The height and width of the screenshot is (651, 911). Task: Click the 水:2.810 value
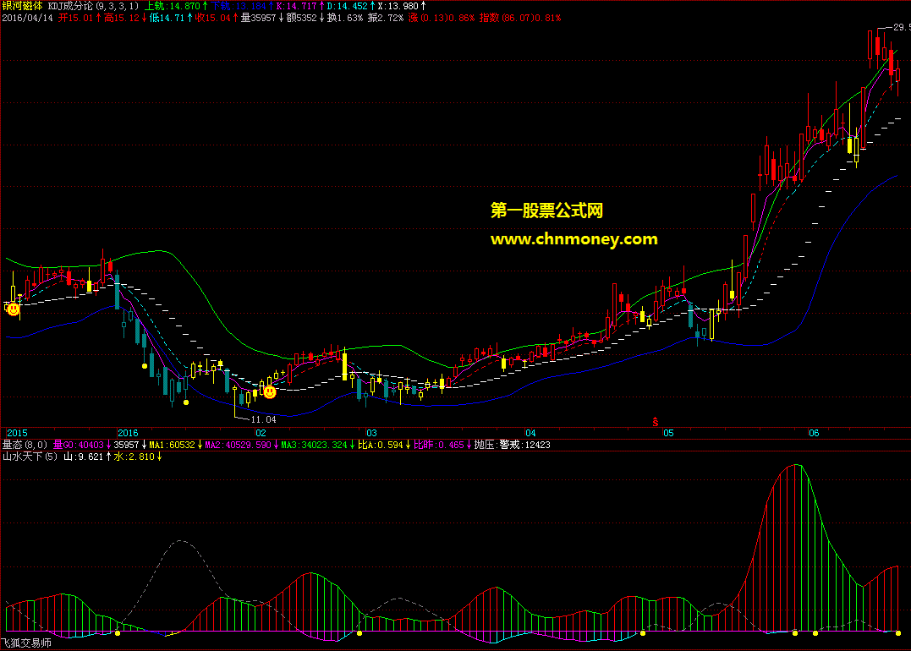click(134, 457)
